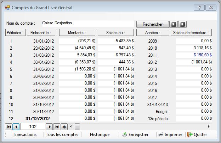
Task: Click the Années header button
Action: 153,32
